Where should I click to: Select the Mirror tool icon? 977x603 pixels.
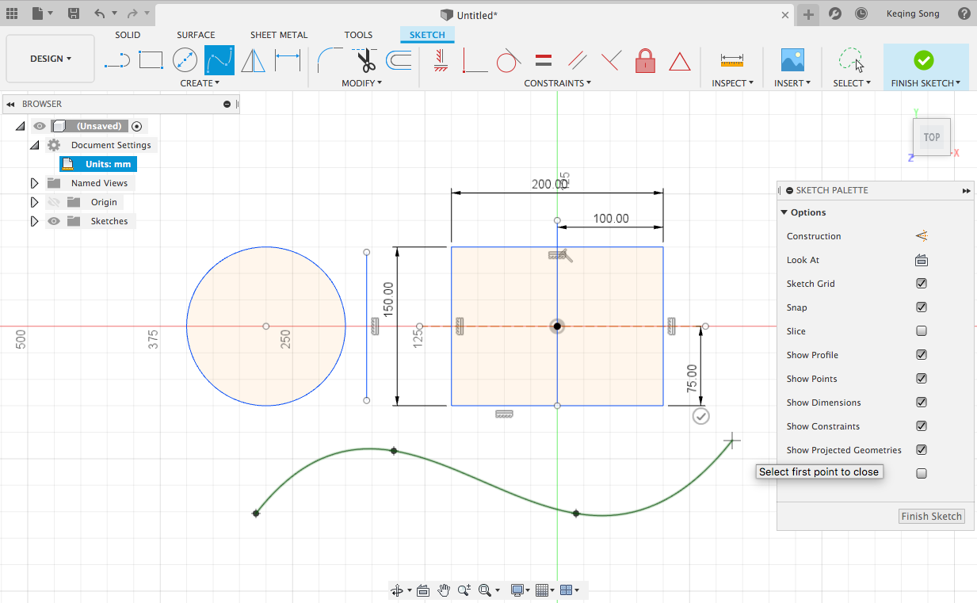click(254, 60)
